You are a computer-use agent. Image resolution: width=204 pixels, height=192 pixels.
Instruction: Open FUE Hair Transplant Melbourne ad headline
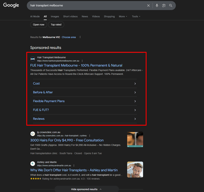[76, 65]
